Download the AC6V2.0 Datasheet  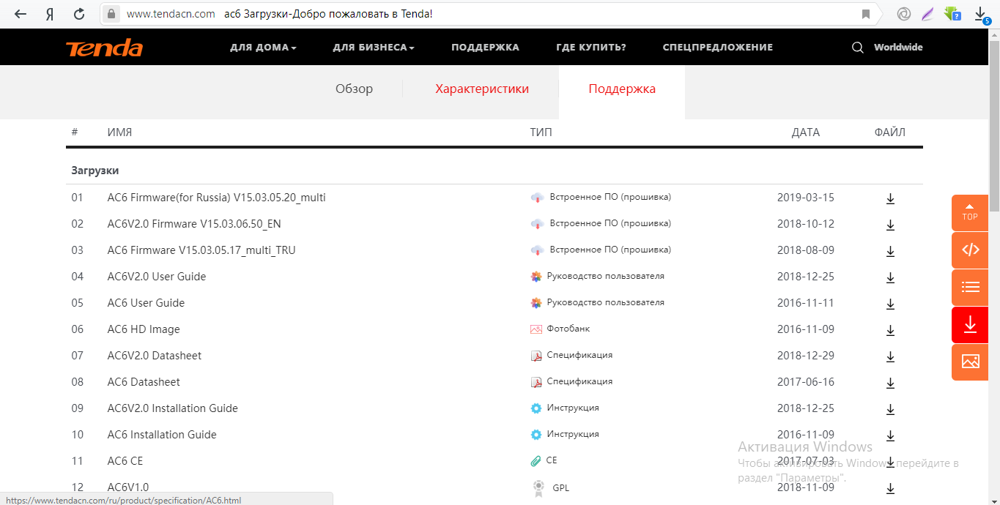pos(890,357)
